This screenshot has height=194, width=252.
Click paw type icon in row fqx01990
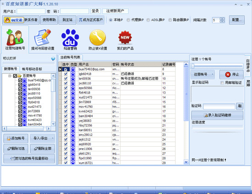pos(73,158)
